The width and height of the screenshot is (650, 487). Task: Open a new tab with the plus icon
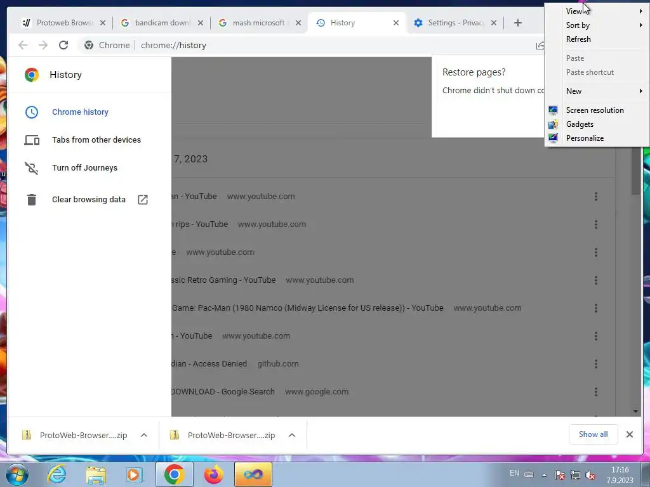click(x=518, y=23)
